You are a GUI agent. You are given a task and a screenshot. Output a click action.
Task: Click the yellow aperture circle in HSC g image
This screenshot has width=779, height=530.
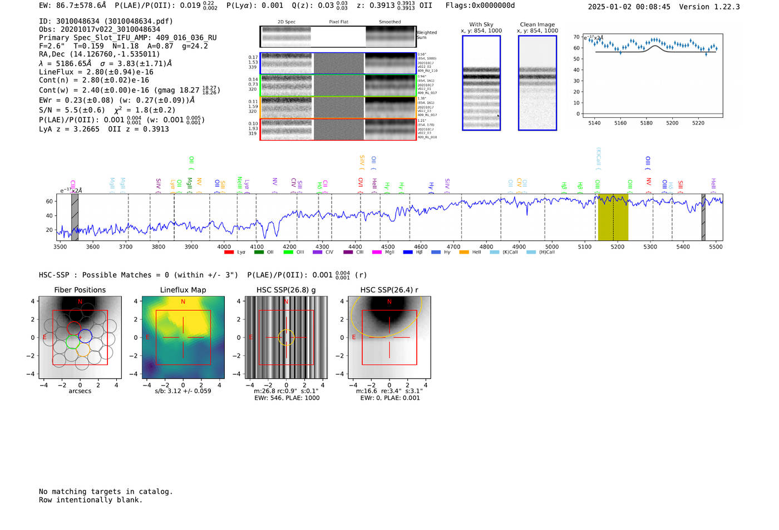[x=286, y=337]
